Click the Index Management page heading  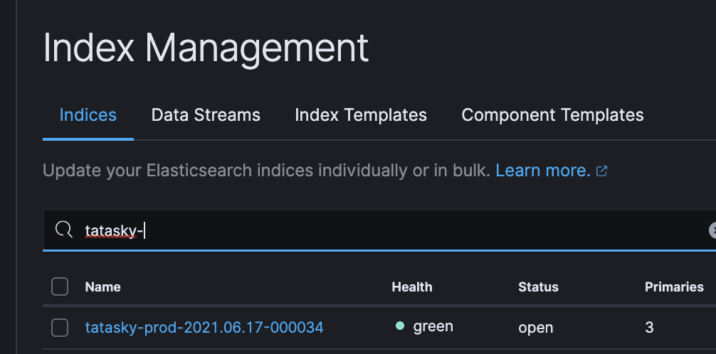click(x=206, y=48)
